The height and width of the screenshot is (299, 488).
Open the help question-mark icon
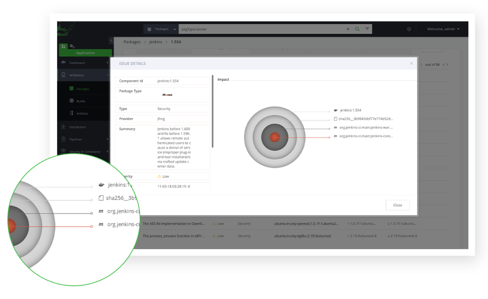tap(409, 29)
